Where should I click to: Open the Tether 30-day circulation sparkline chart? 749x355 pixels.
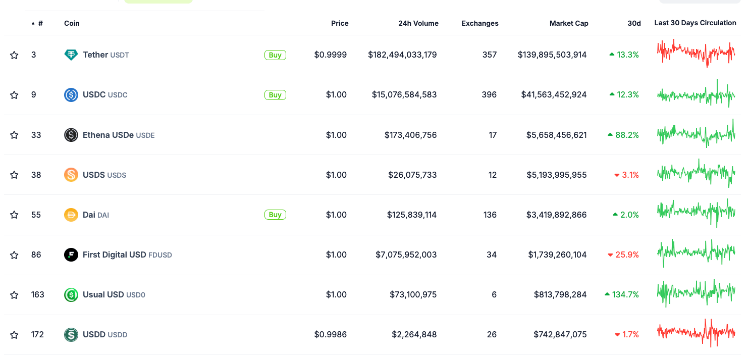click(696, 53)
